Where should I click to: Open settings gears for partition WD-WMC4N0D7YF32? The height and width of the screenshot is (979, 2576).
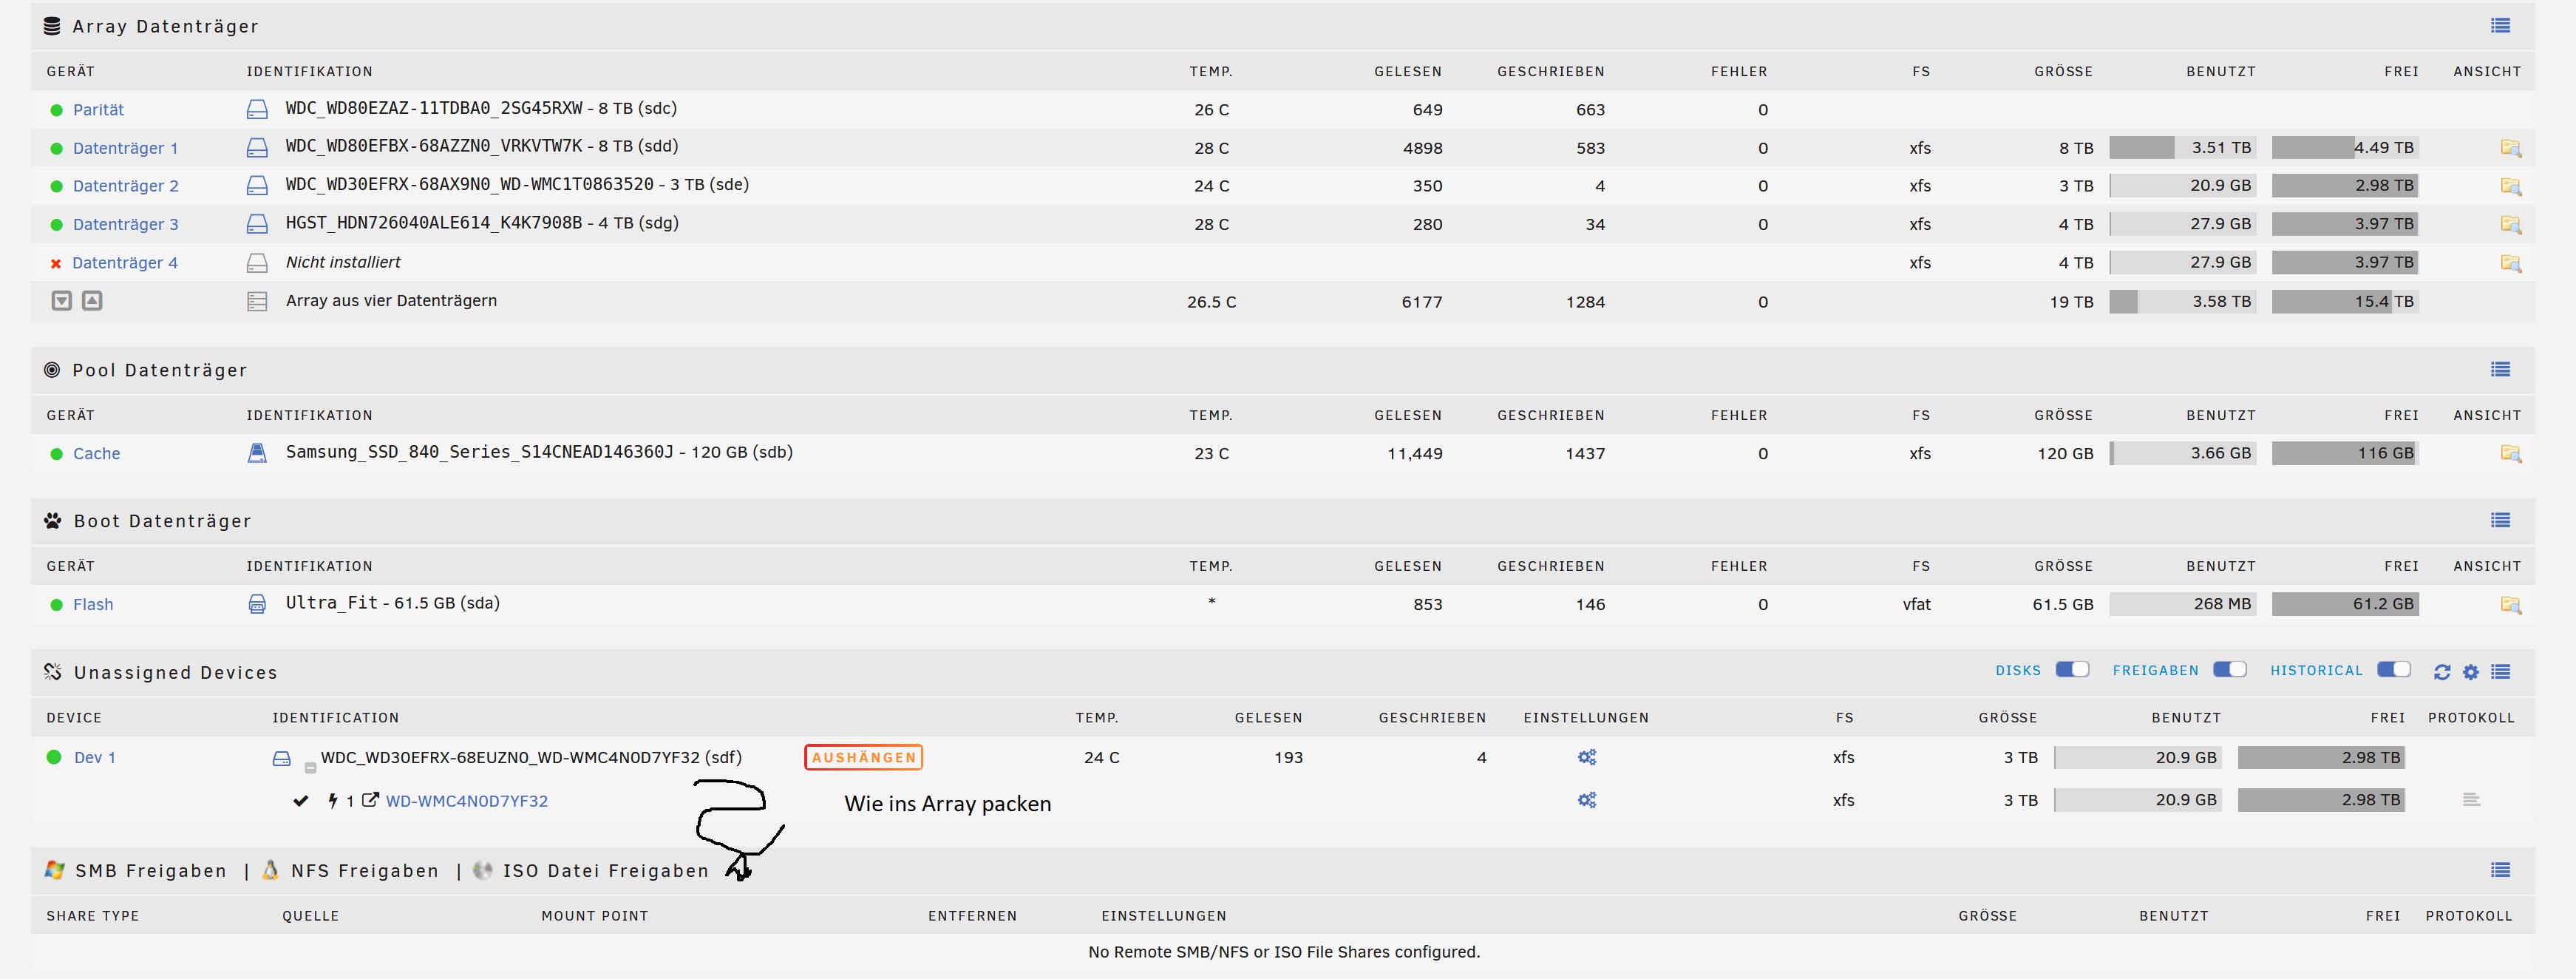[1587, 800]
